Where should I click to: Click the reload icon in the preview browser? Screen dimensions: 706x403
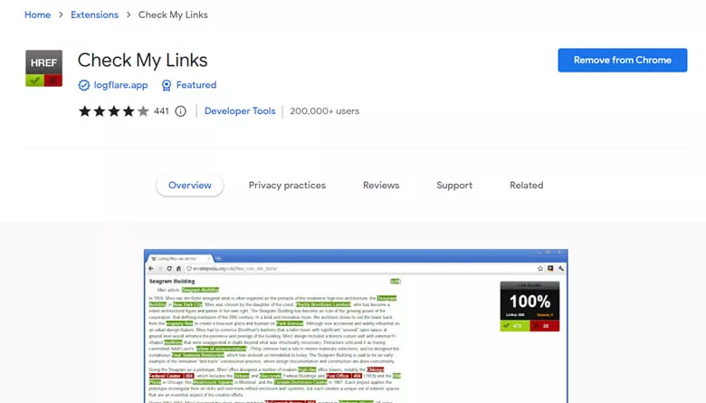169,268
